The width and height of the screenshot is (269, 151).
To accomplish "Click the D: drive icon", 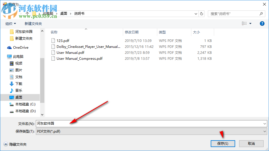I will tap(11, 112).
